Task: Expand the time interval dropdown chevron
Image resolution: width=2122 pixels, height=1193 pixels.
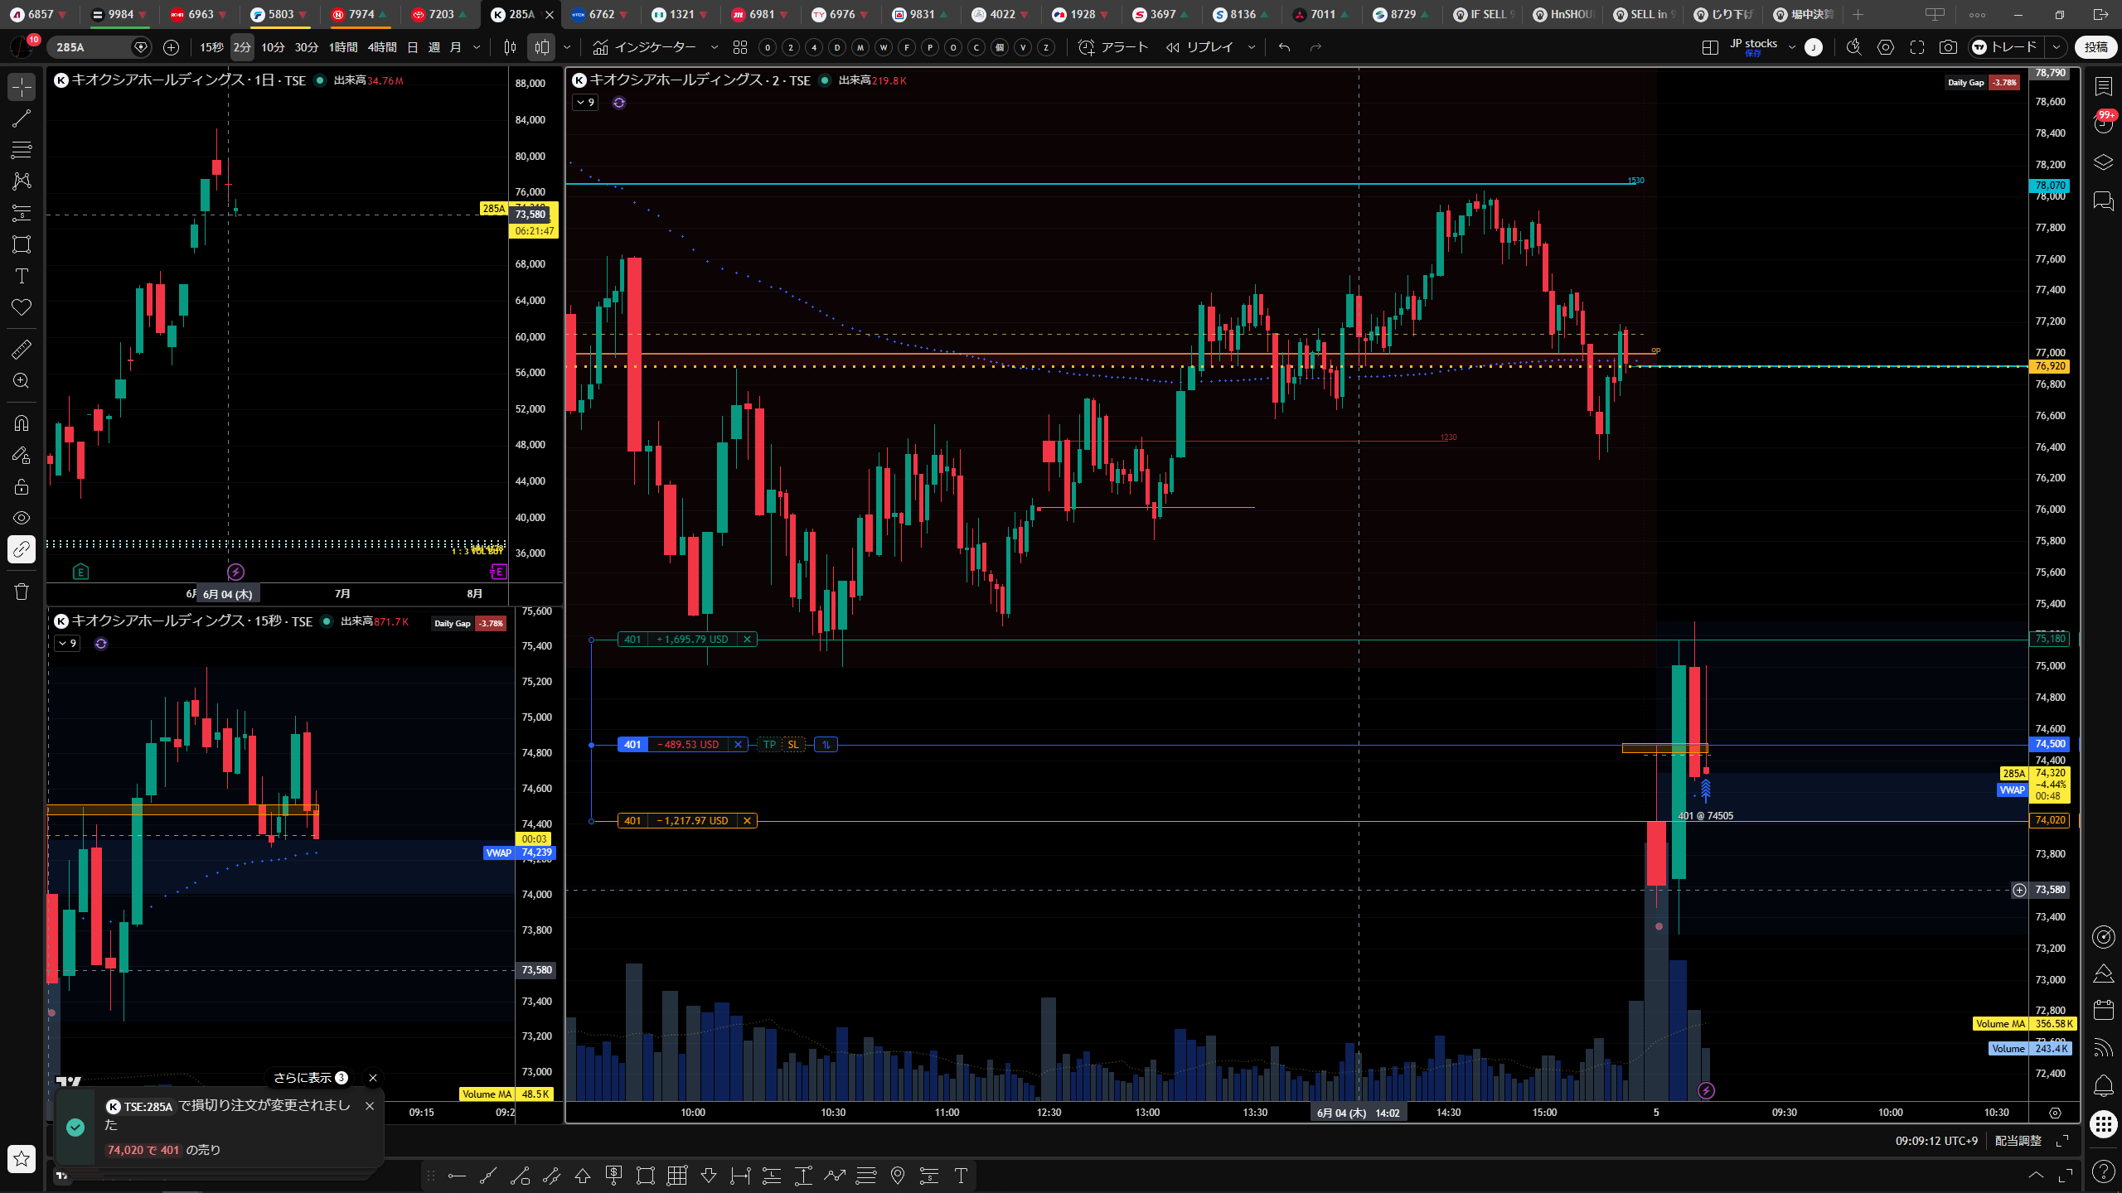Action: coord(477,47)
